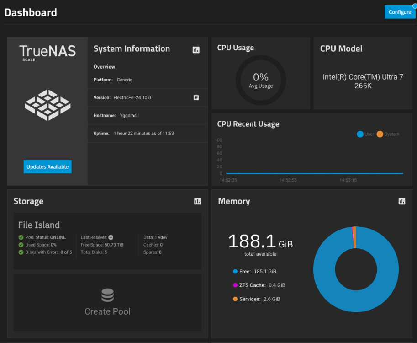Toggle the System series in CPU legend

tap(380, 134)
